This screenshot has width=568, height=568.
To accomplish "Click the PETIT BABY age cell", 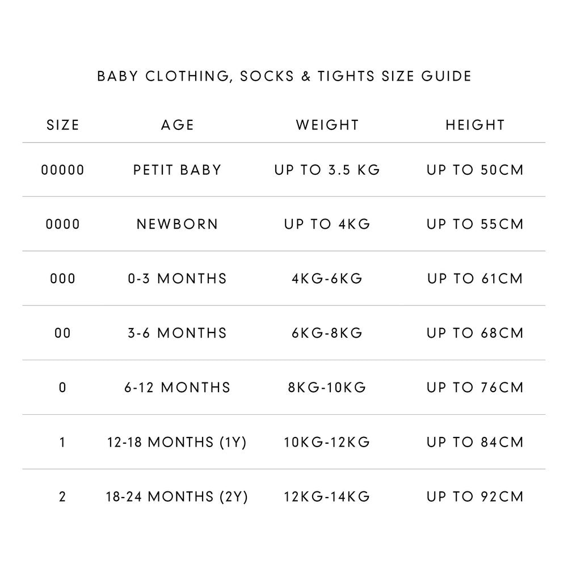I will pos(178,170).
